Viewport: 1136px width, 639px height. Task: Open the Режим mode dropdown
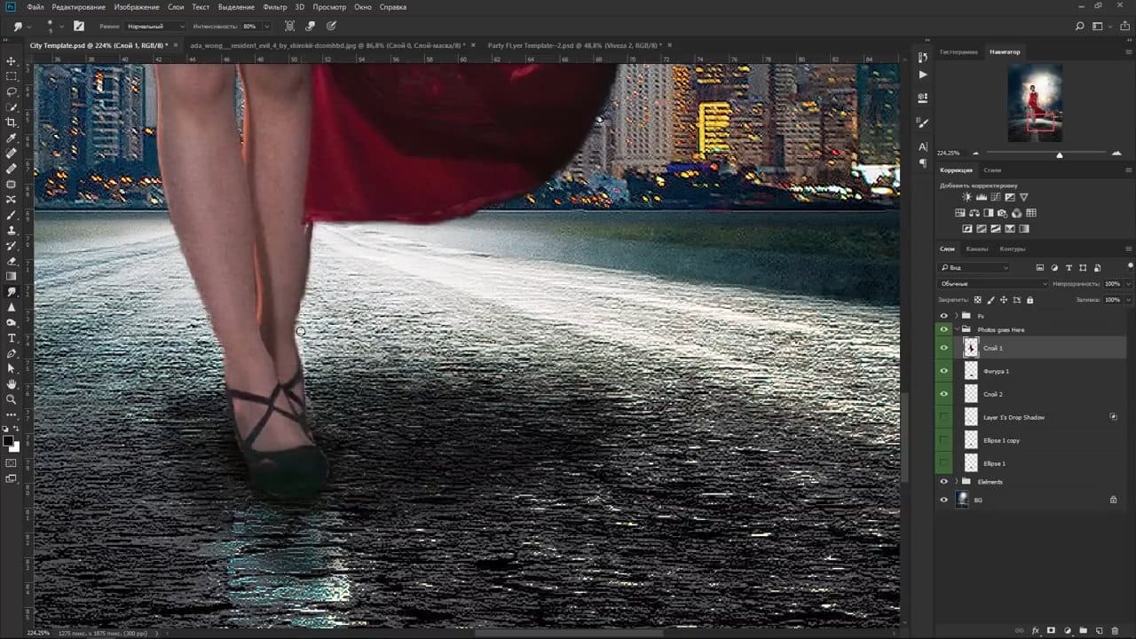tap(154, 27)
